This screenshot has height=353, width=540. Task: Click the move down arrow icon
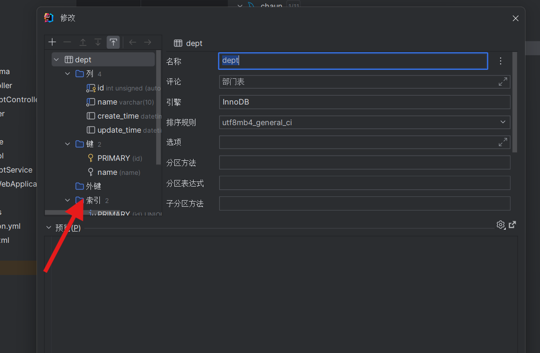pos(98,42)
